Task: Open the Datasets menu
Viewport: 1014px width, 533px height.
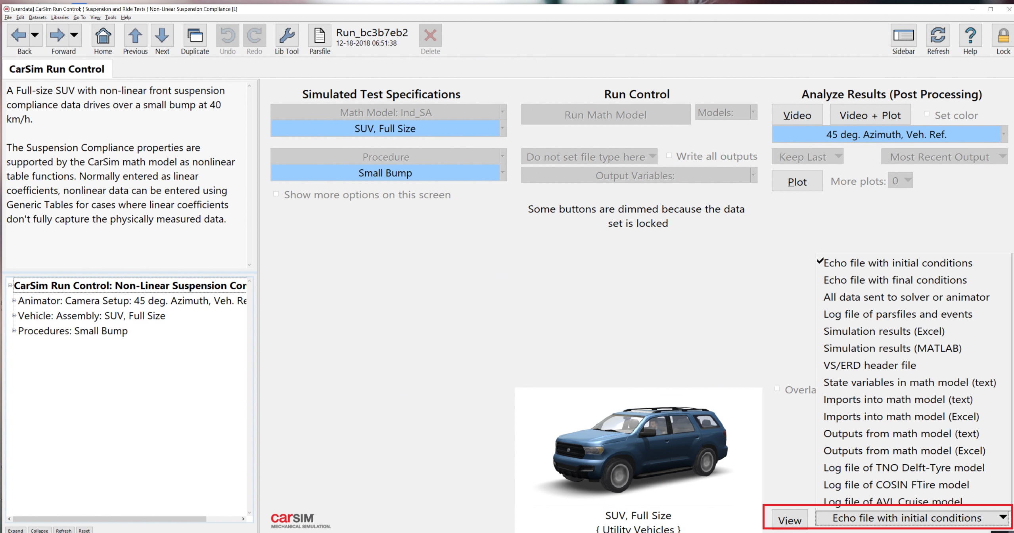Action: [x=37, y=17]
